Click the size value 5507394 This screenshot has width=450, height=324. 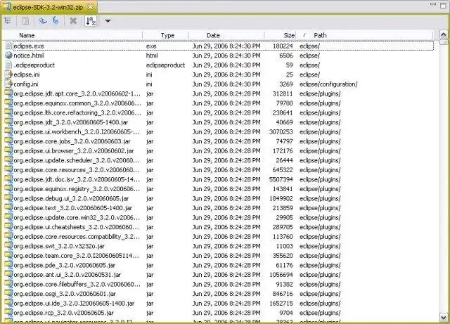(281, 179)
